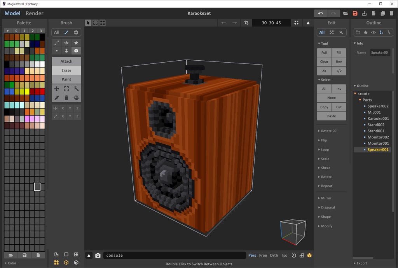Image resolution: width=398 pixels, height=268 pixels.
Task: Select the highlighted empty palette slot
Action: tap(37, 187)
